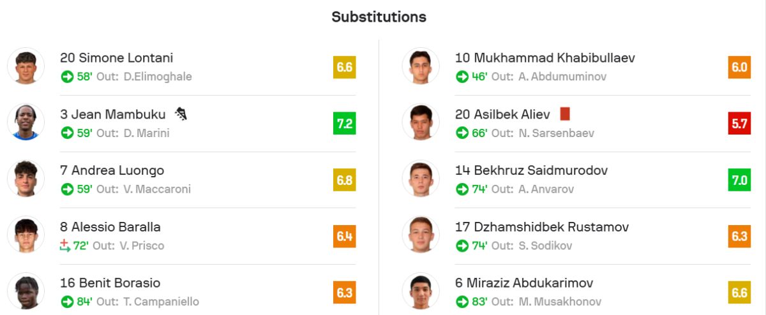
Task: Click the injury substitution icon for Alessio Baralla
Action: click(64, 245)
